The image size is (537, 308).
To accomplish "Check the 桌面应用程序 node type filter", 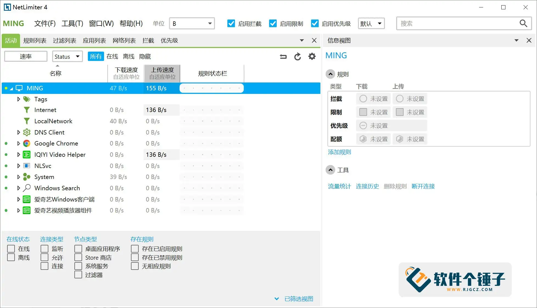I will pyautogui.click(x=78, y=249).
